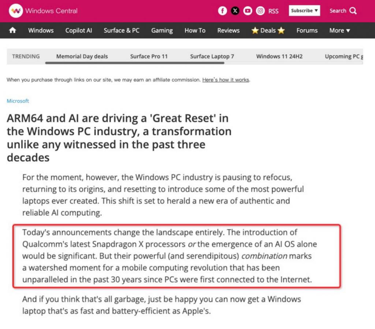Open the X (Twitter) social icon
The image size is (375, 329).
coord(235,11)
